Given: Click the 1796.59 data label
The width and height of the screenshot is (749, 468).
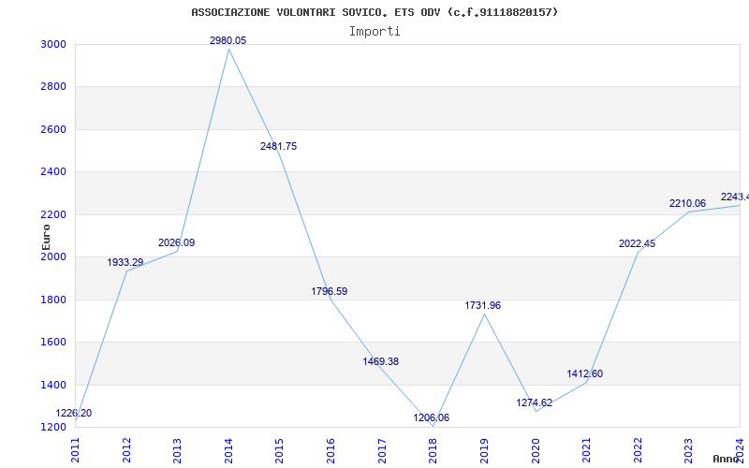Looking at the screenshot, I should [330, 291].
